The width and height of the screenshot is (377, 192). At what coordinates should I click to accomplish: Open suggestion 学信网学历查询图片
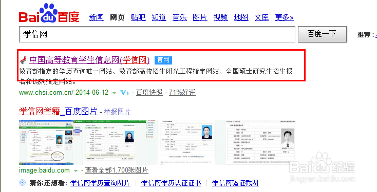tap(100, 183)
